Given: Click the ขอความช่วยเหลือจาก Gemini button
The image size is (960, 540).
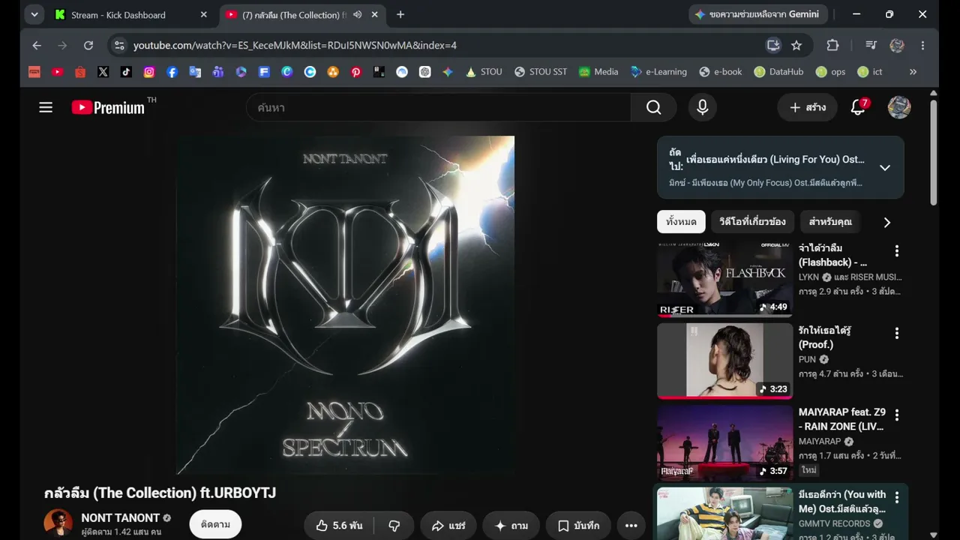Looking at the screenshot, I should coord(758,14).
